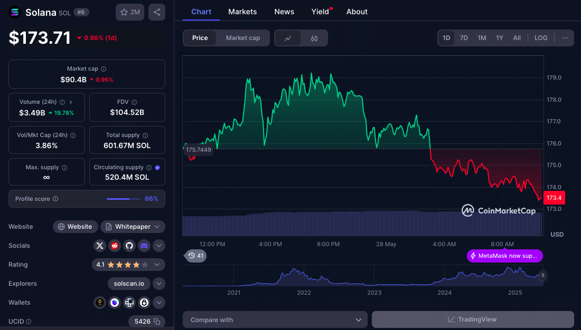Image resolution: width=581 pixels, height=330 pixels.
Task: Expand the Explorers list chevron
Action: click(159, 284)
